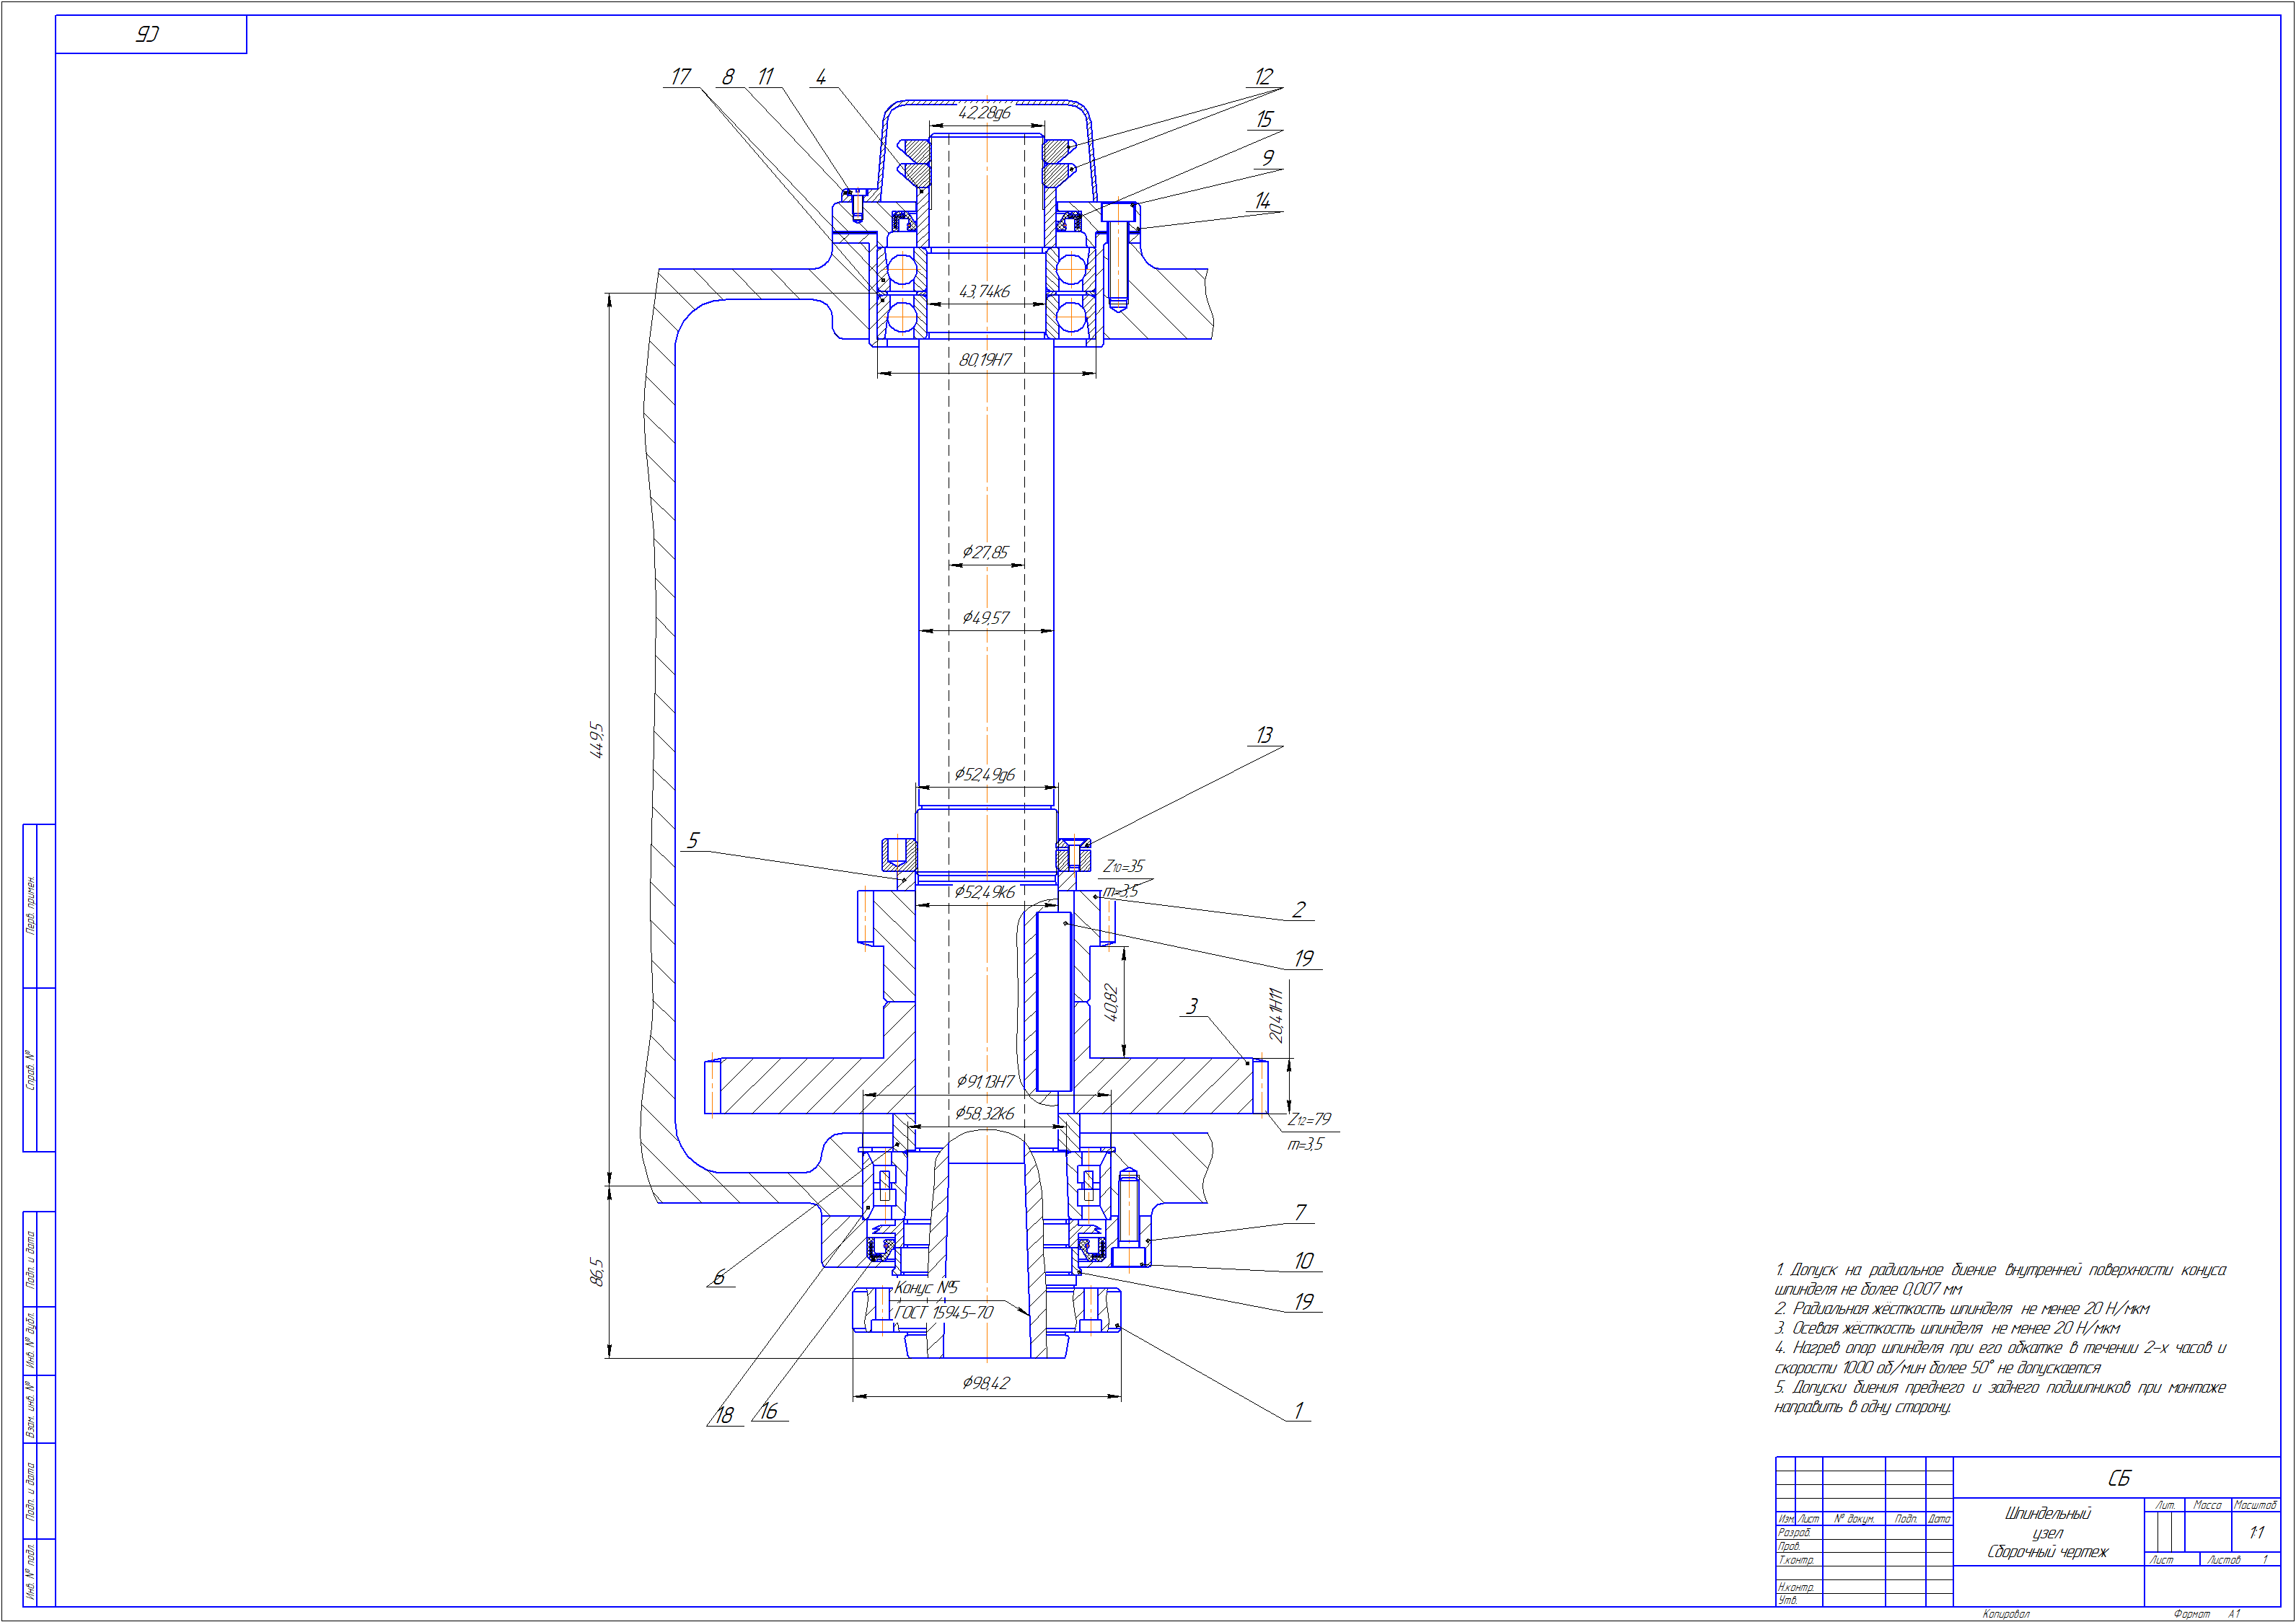2296x1622 pixels.
Task: Select the 1:1 scale value cell
Action: [2256, 1533]
